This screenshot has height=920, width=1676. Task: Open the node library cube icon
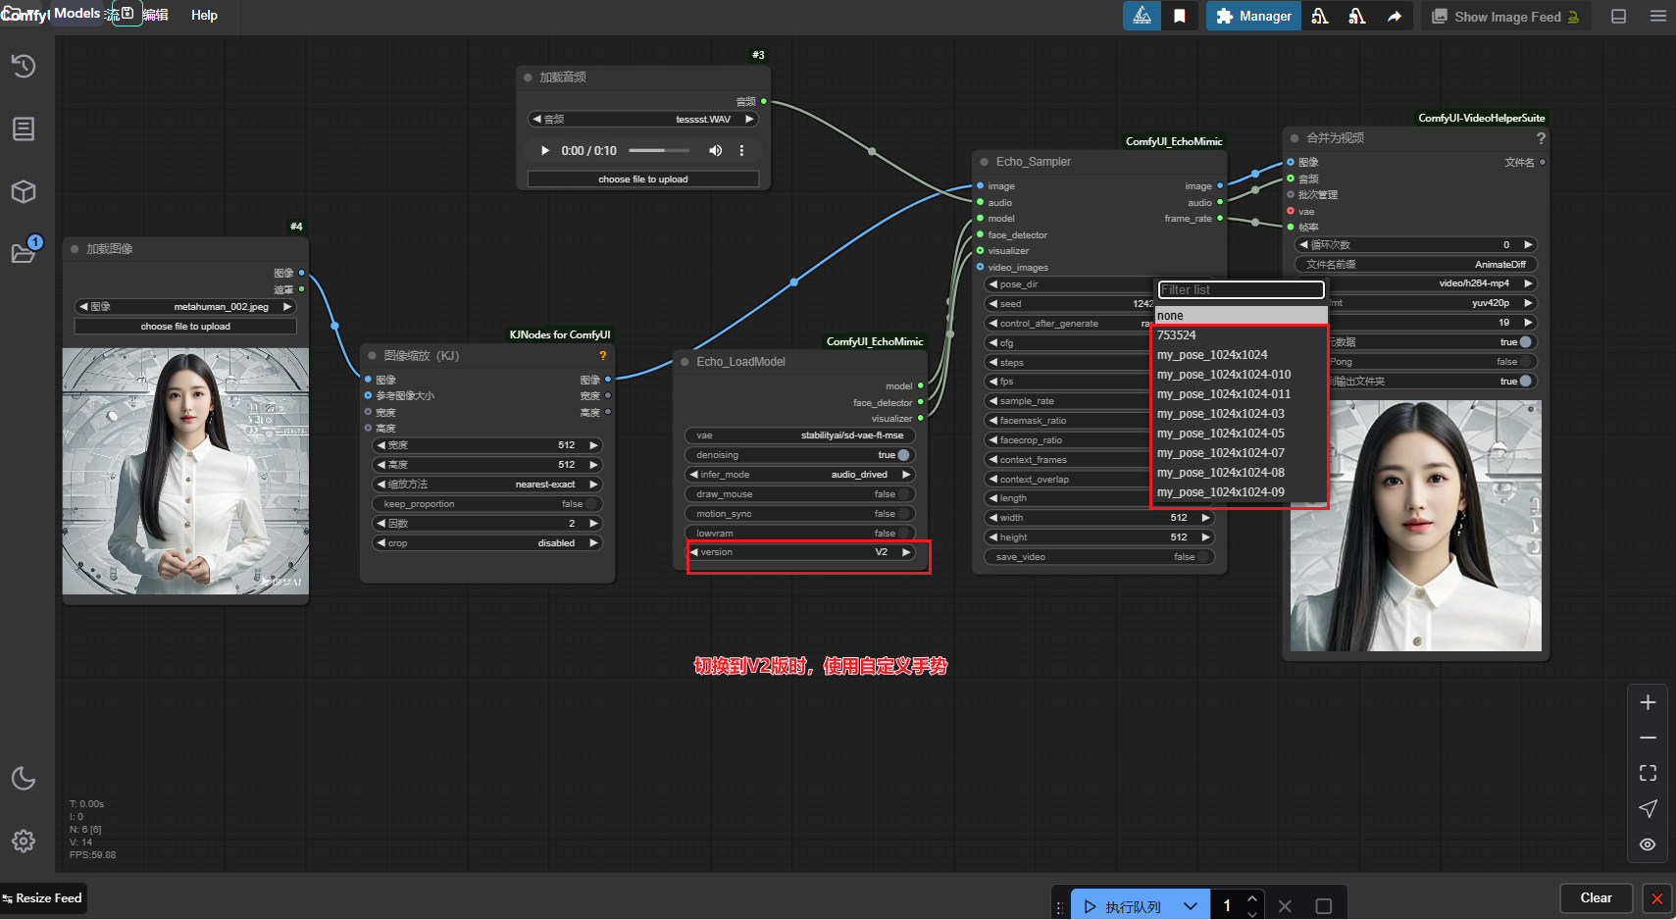[24, 191]
